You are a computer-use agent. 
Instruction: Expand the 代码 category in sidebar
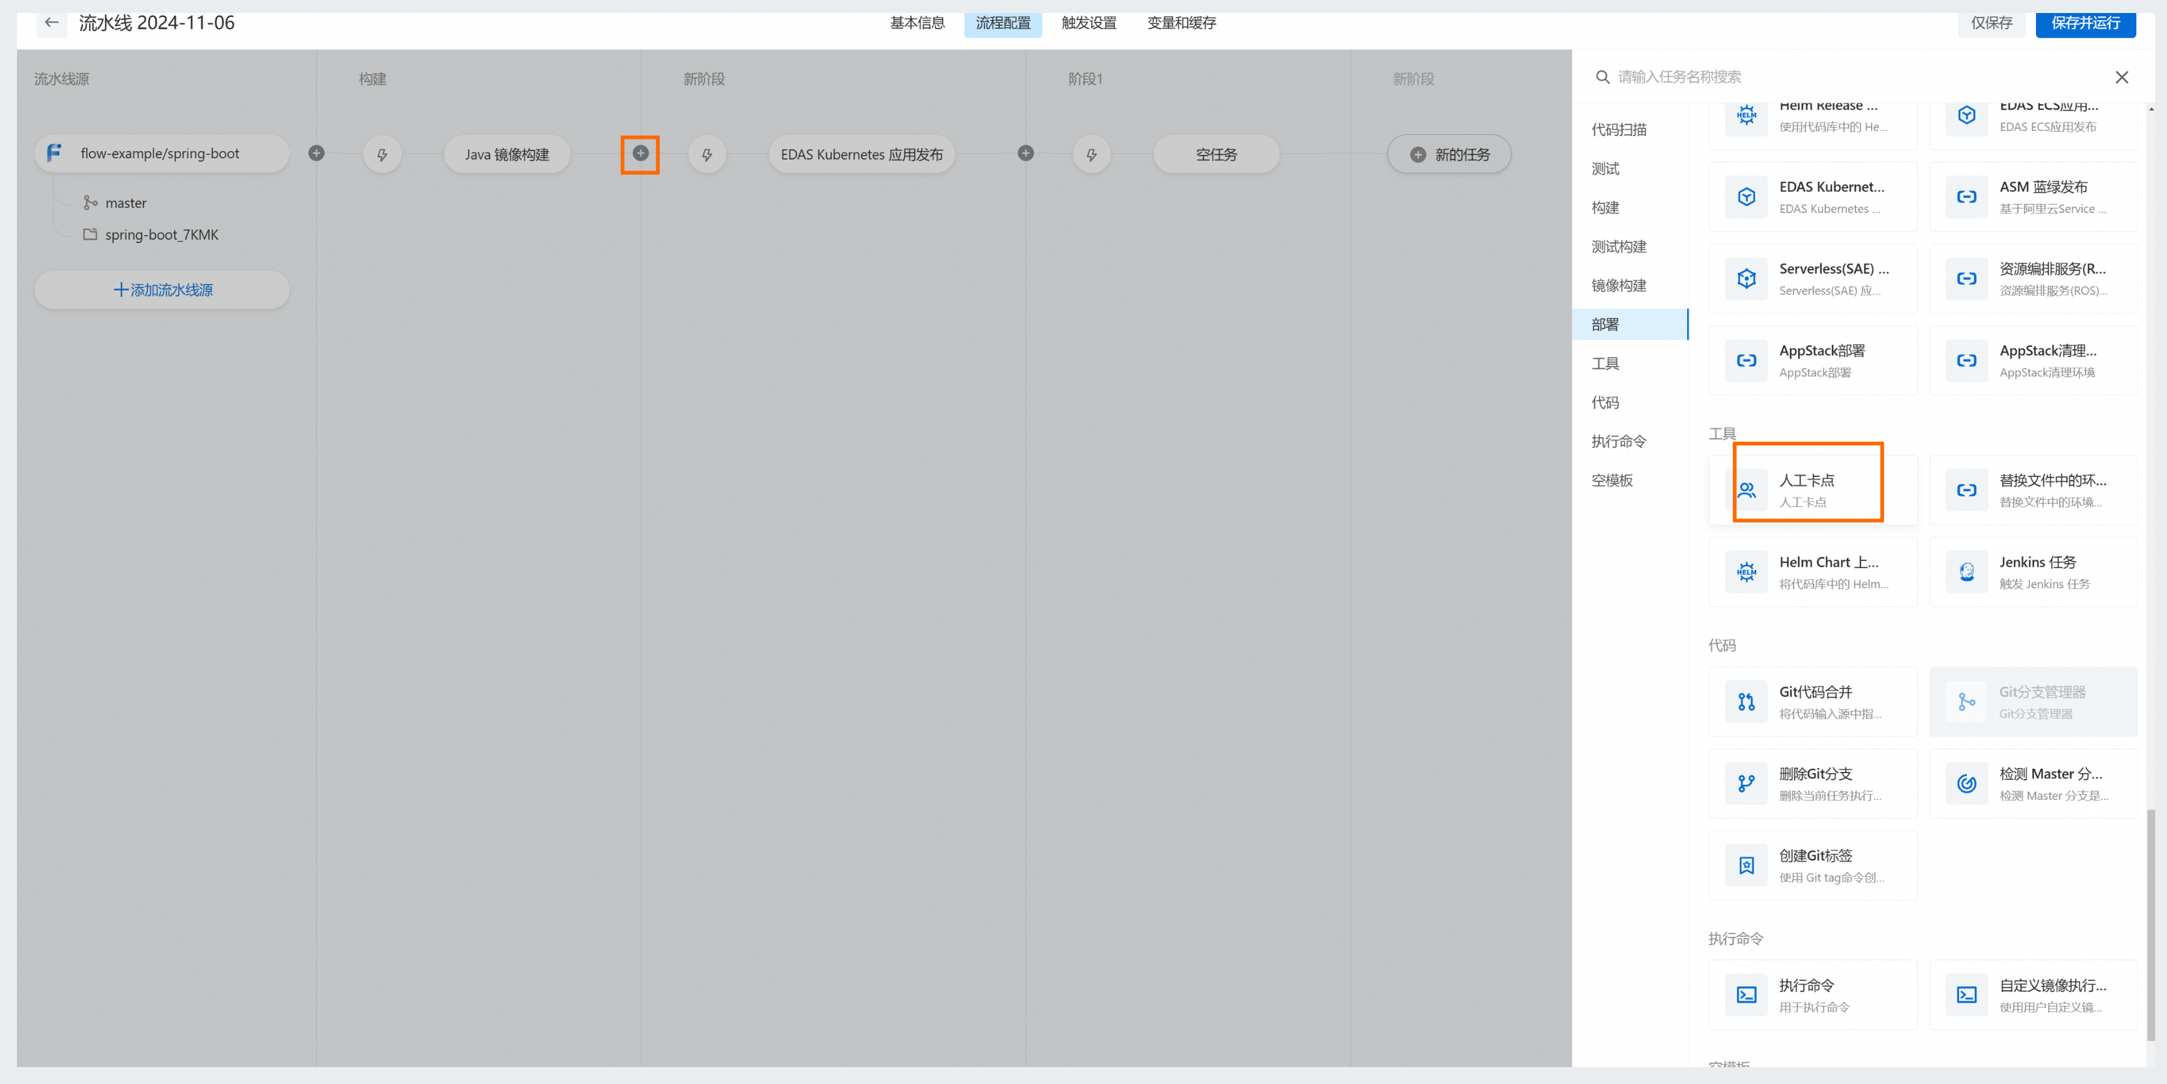point(1607,401)
